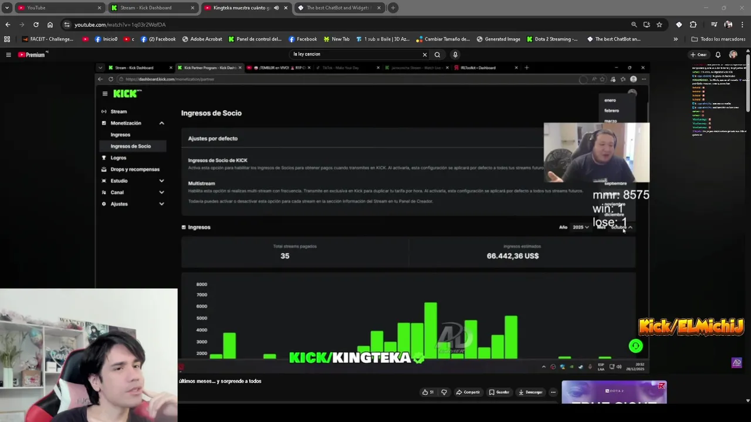Show the hidden bookmarks overflow chevron
The height and width of the screenshot is (422, 751).
click(675, 39)
